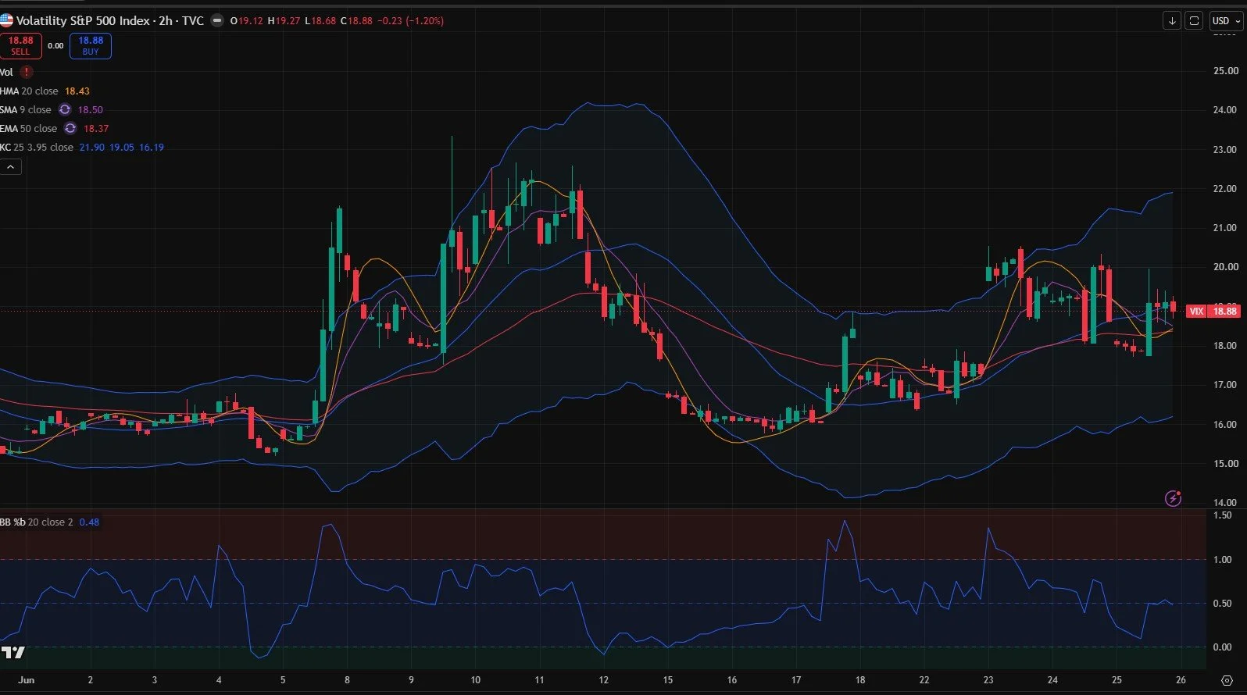Toggle the fullscreen chart frame icon
The image size is (1247, 695).
[x=1194, y=21]
